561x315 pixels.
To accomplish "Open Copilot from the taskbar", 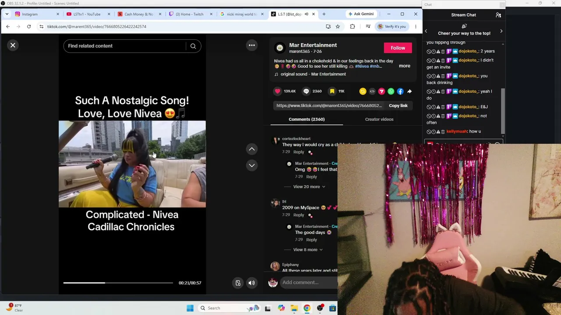I will click(x=281, y=308).
